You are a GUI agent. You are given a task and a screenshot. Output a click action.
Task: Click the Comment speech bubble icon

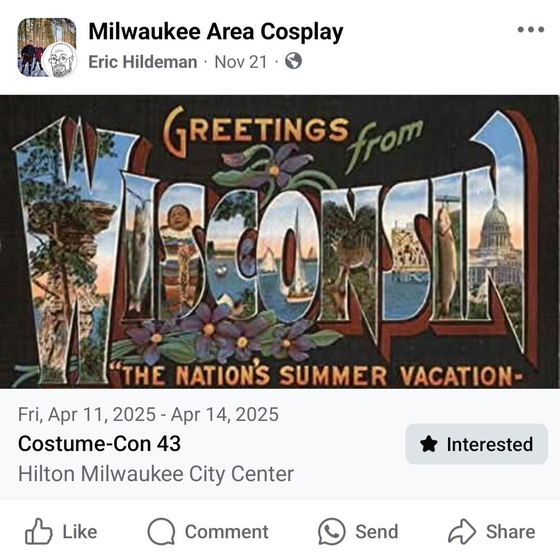pos(161,531)
